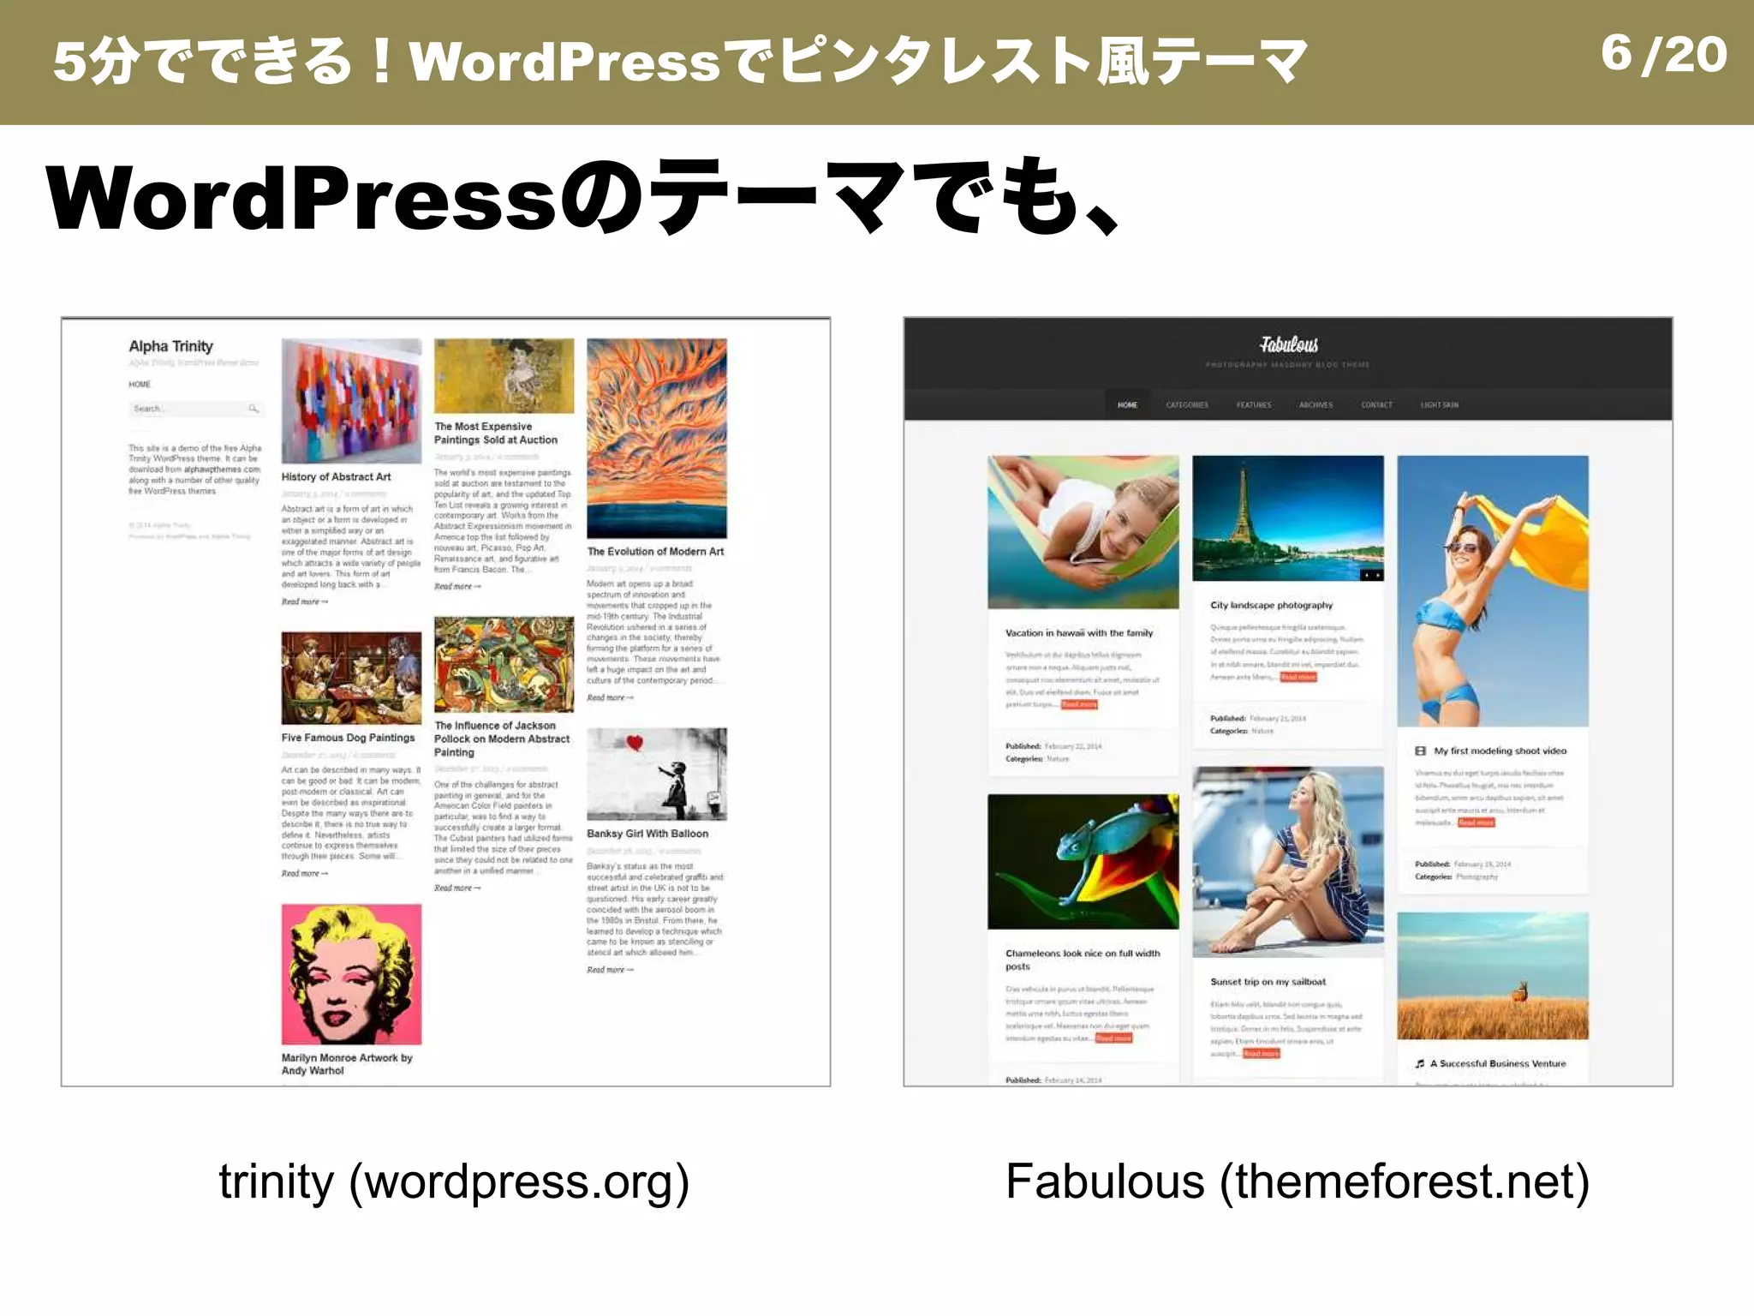
Task: Open The Influence of Jackson Pollock post
Action: coord(502,739)
